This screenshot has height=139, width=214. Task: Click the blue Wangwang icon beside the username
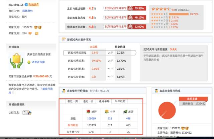[x=26, y=5]
